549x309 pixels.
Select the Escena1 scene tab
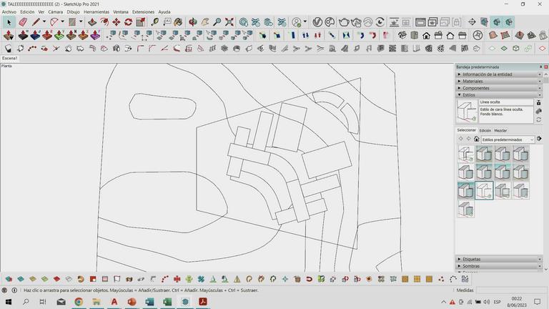point(9,58)
